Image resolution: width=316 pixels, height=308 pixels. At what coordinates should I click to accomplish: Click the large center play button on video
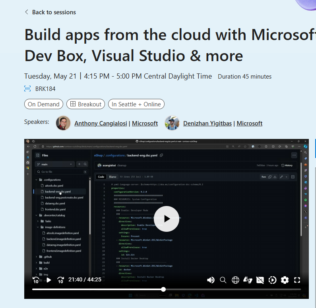pyautogui.click(x=167, y=219)
